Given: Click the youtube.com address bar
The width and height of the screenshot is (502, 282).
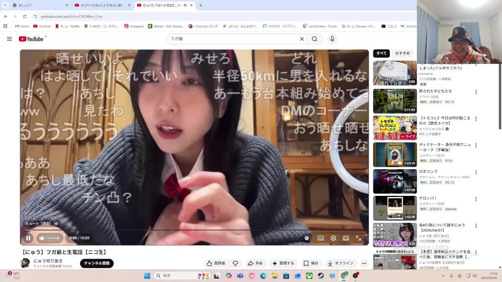Looking at the screenshot, I should click(x=224, y=16).
